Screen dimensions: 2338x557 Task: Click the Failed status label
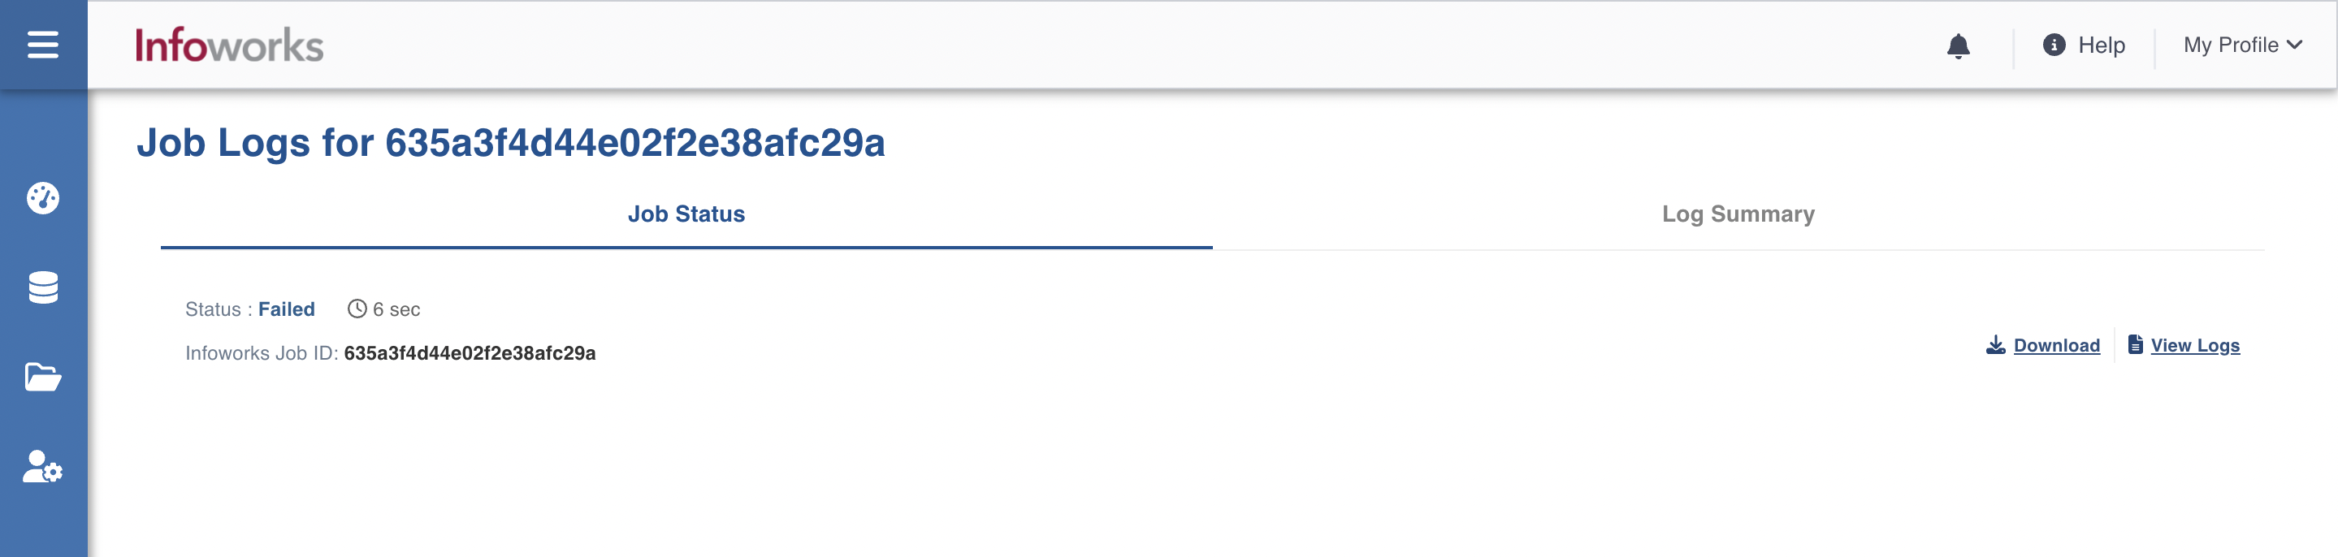(x=286, y=309)
